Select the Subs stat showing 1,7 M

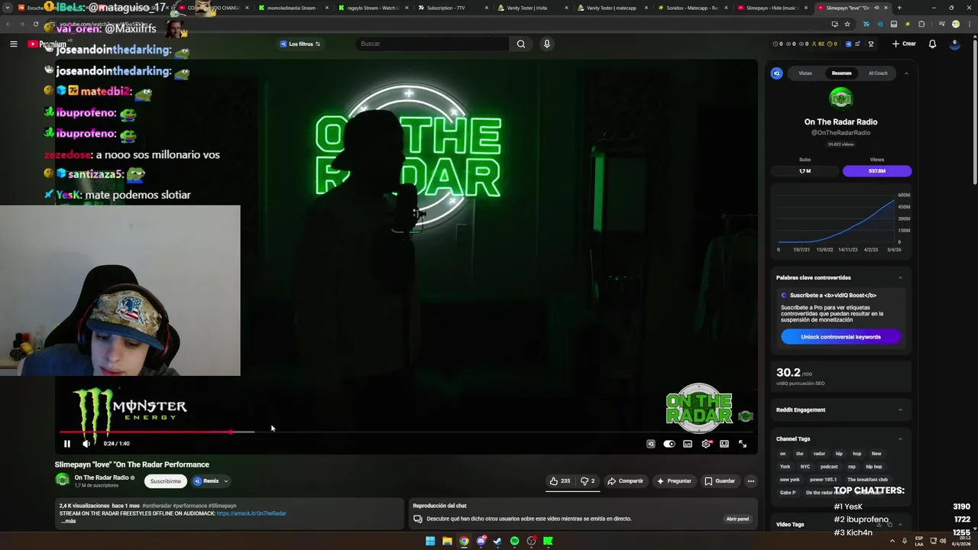click(805, 171)
